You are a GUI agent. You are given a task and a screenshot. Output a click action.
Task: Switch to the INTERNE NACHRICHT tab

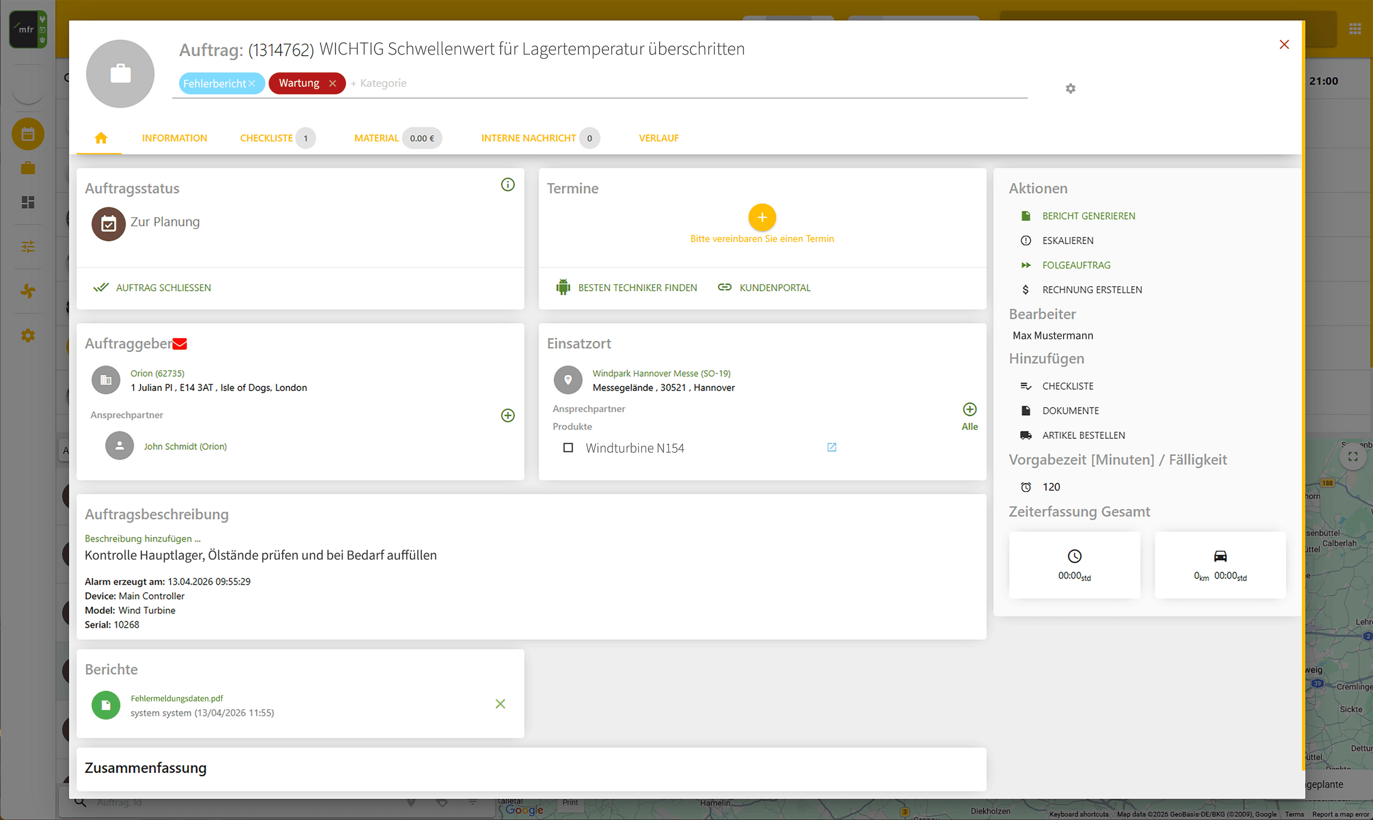point(540,138)
